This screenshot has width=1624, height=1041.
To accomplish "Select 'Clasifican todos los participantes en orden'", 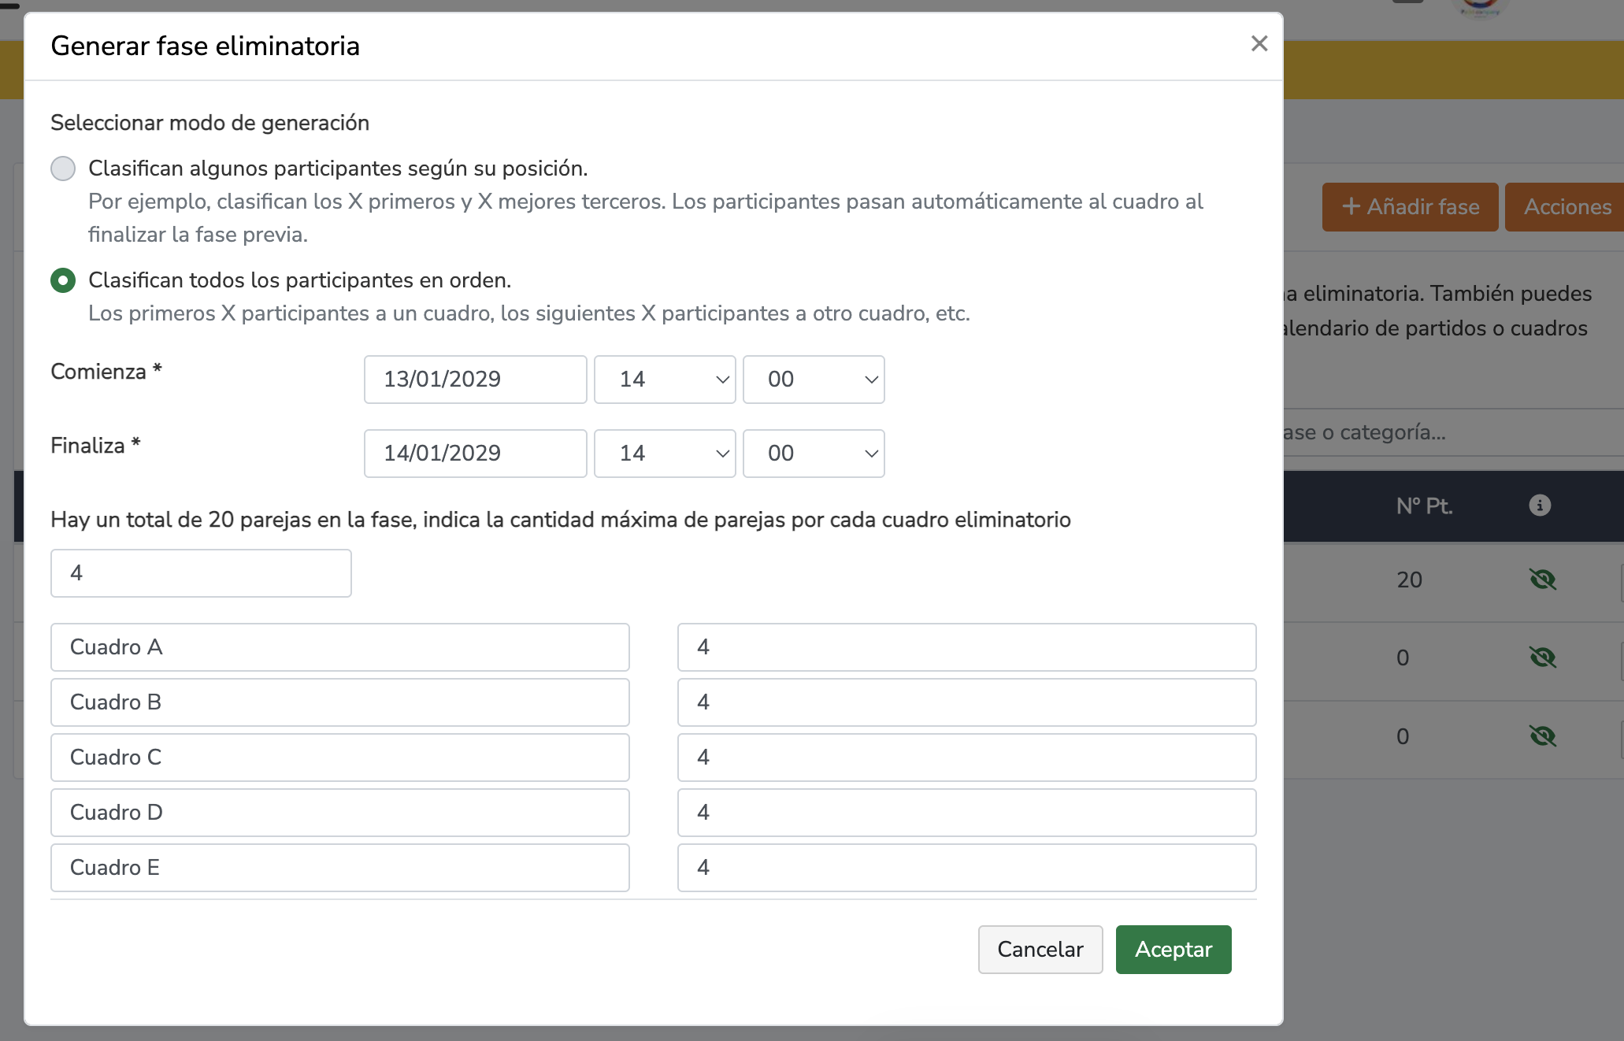I will (63, 280).
